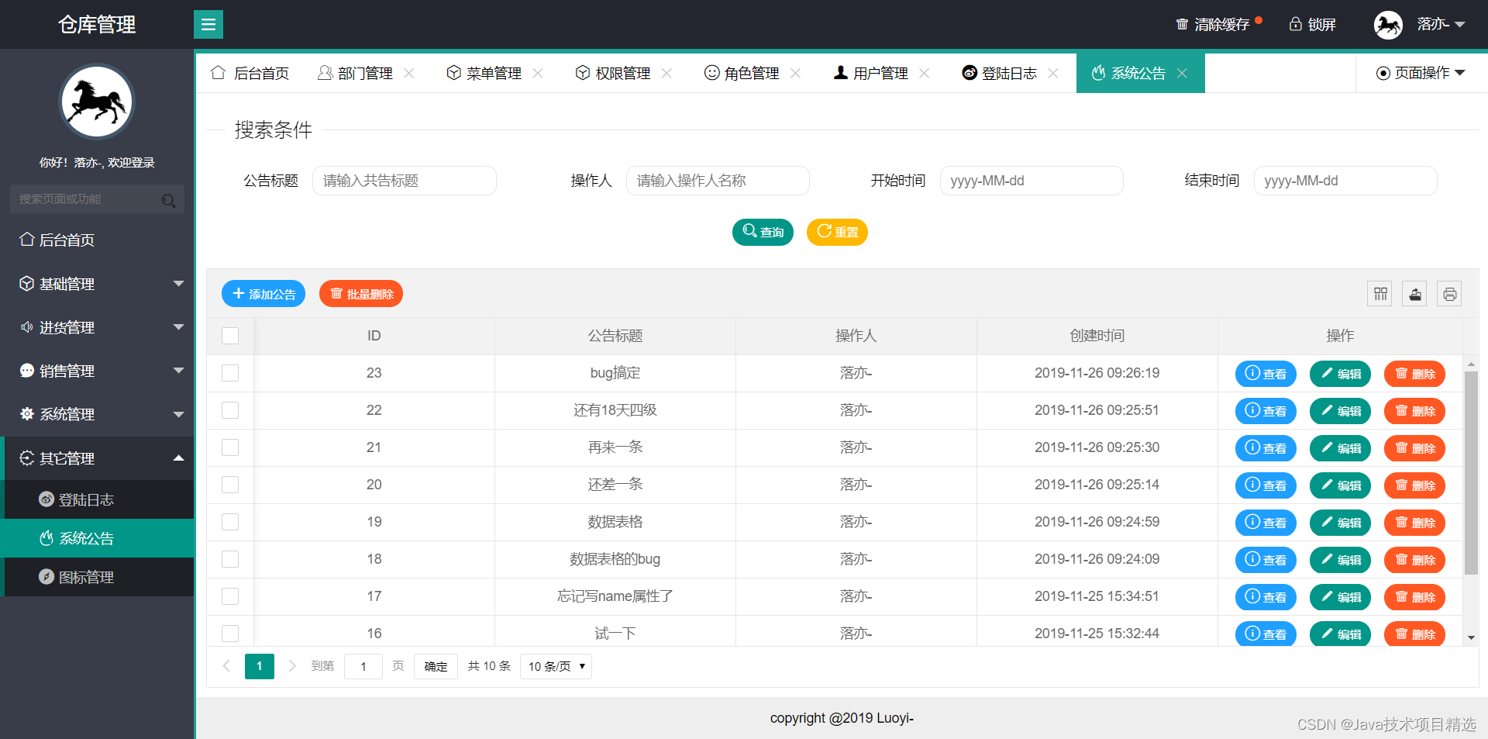Close the 部门管理 tab
This screenshot has height=739, width=1488.
tap(409, 73)
